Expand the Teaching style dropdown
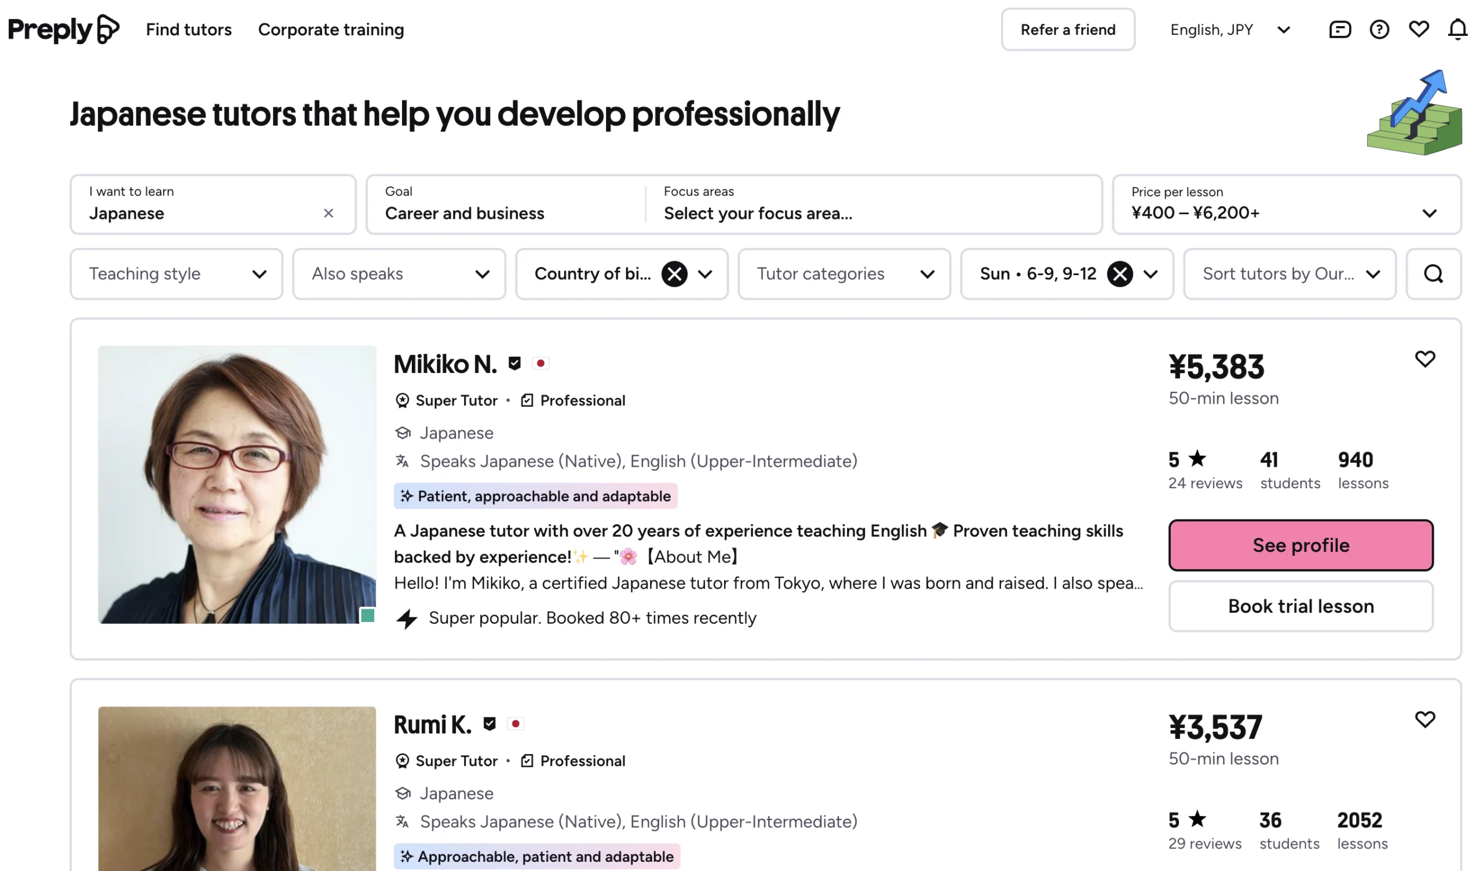 176,274
